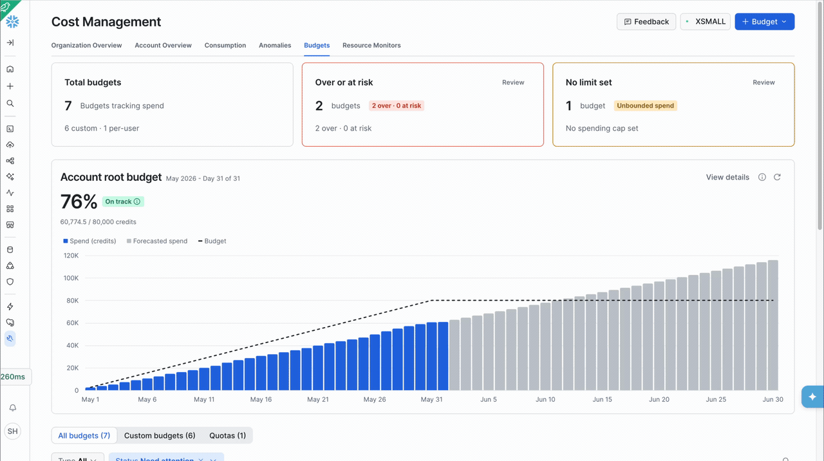This screenshot has width=824, height=461.
Task: Toggle the Spend (credits) legend entry
Action: 89,241
